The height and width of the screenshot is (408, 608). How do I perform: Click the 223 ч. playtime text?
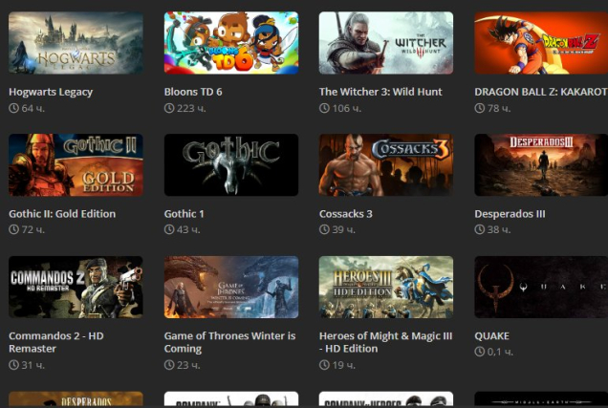click(x=191, y=109)
